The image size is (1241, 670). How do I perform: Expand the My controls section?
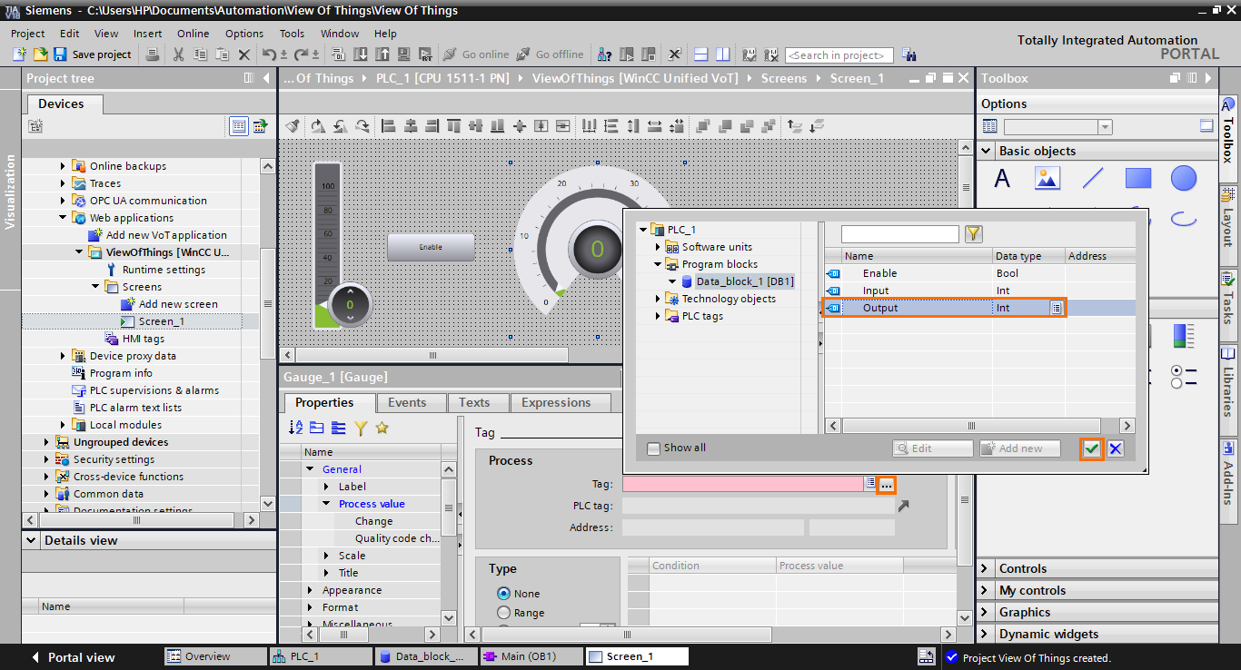985,590
